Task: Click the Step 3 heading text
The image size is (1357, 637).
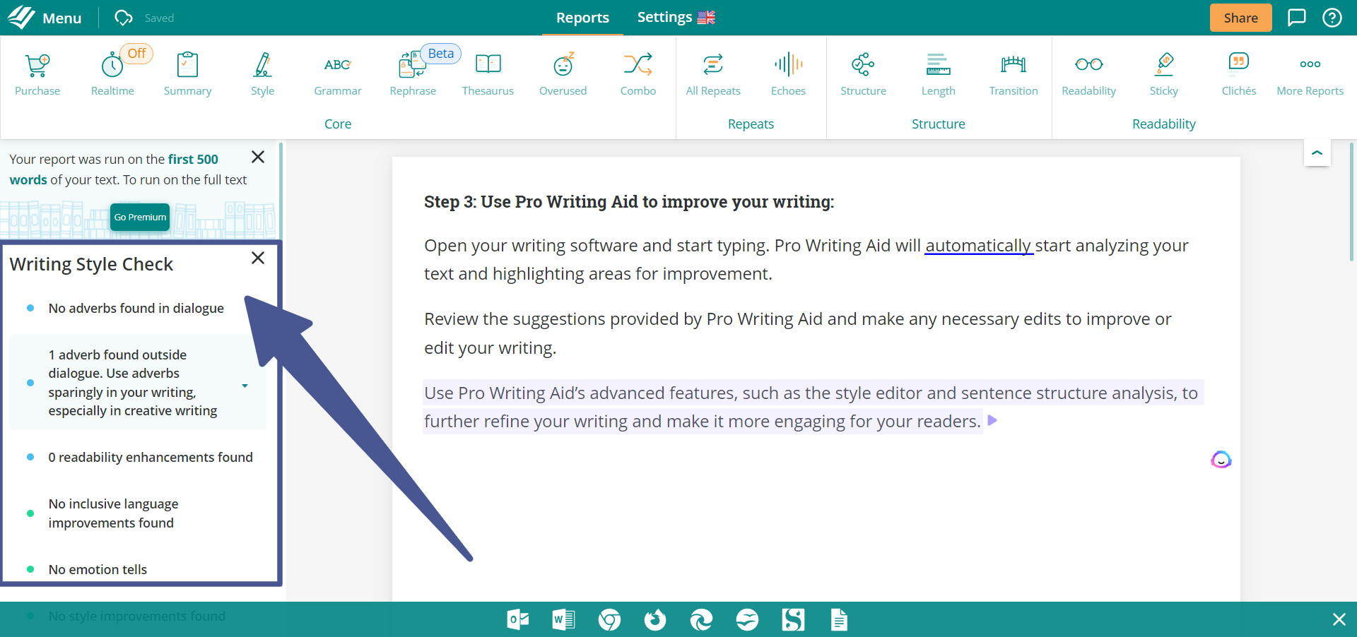Action: coord(629,202)
